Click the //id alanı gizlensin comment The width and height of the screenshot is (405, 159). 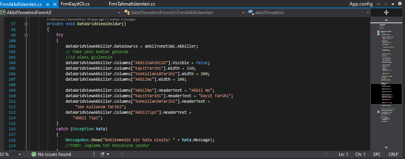click(89, 57)
